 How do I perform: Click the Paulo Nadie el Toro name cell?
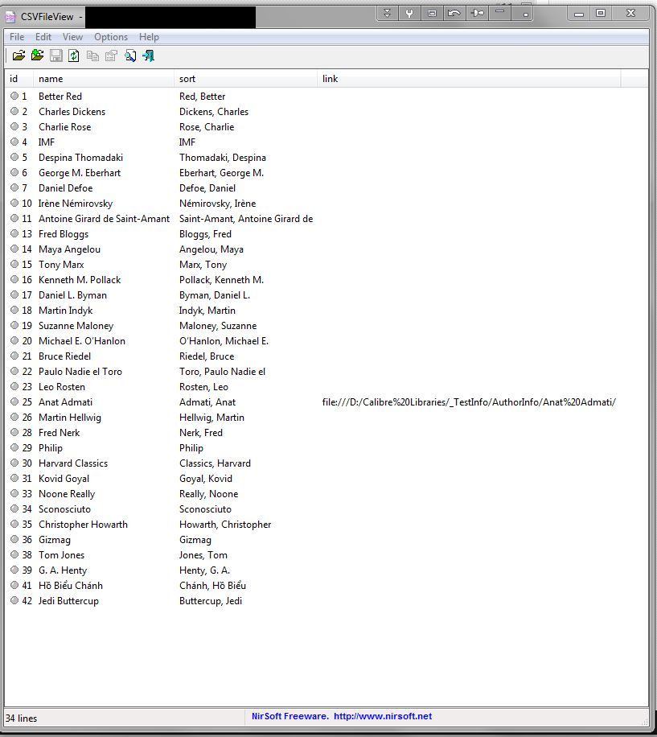(x=80, y=372)
